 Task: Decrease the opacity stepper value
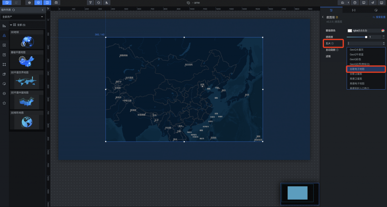384,38
